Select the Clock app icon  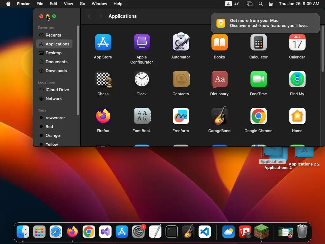click(142, 79)
